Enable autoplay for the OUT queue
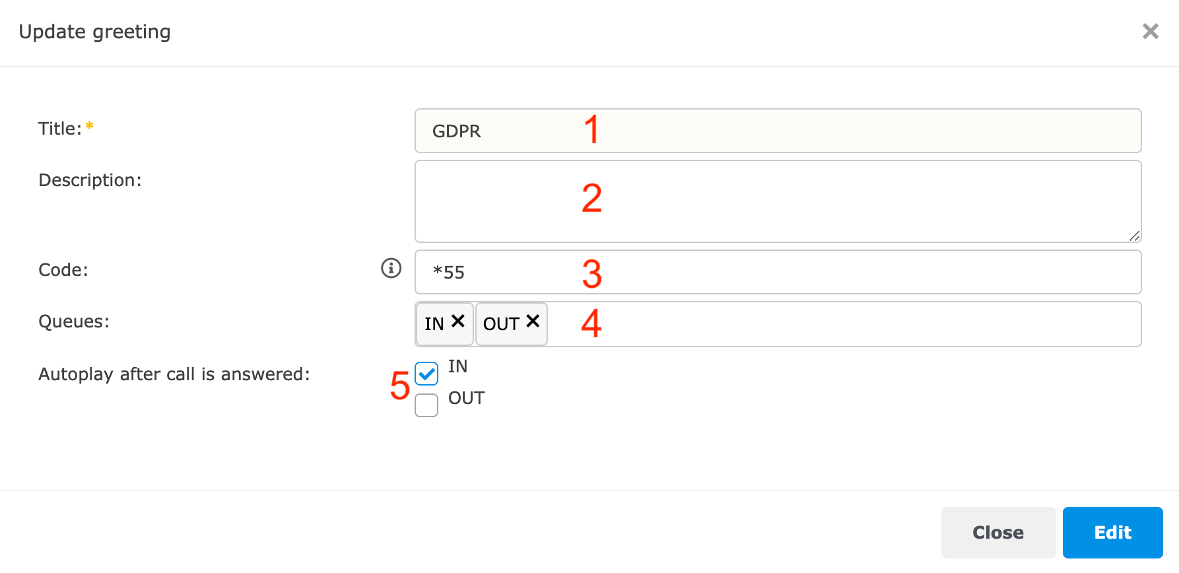Image resolution: width=1179 pixels, height=573 pixels. [426, 405]
